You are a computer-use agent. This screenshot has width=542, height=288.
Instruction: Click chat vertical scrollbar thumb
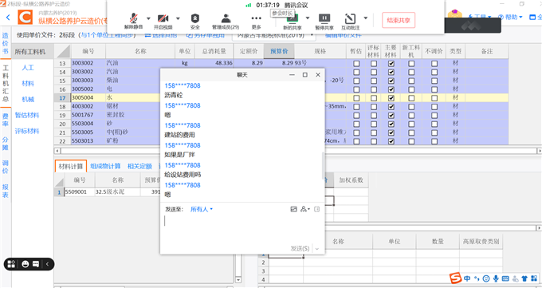[x=323, y=165]
